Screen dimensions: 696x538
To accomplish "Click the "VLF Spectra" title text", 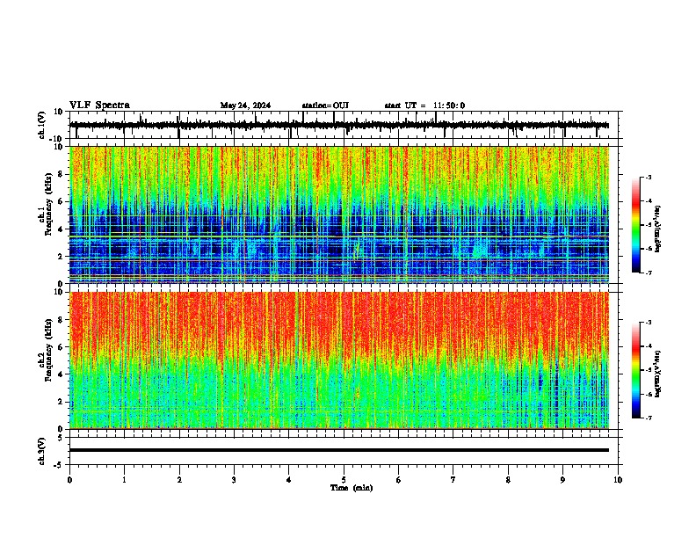I will (99, 105).
